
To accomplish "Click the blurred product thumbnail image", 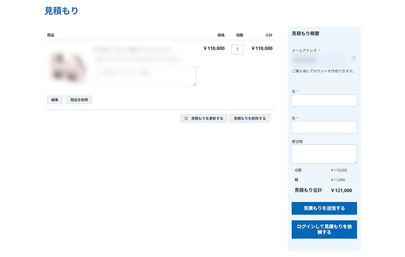I will click(x=68, y=68).
